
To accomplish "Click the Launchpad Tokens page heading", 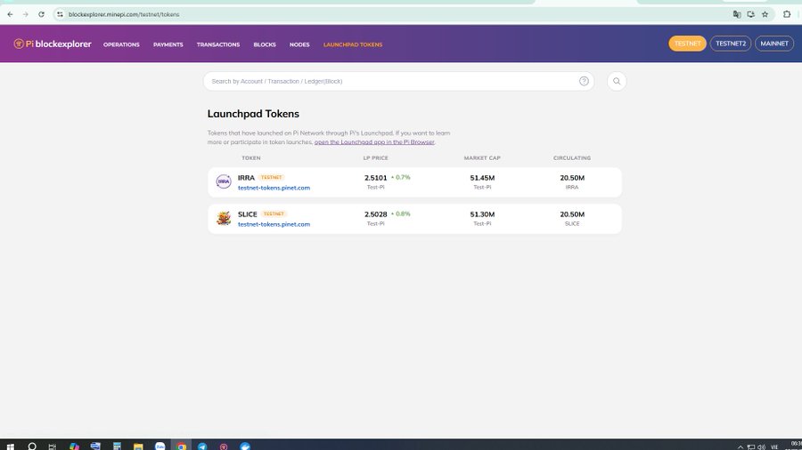I will [x=253, y=114].
